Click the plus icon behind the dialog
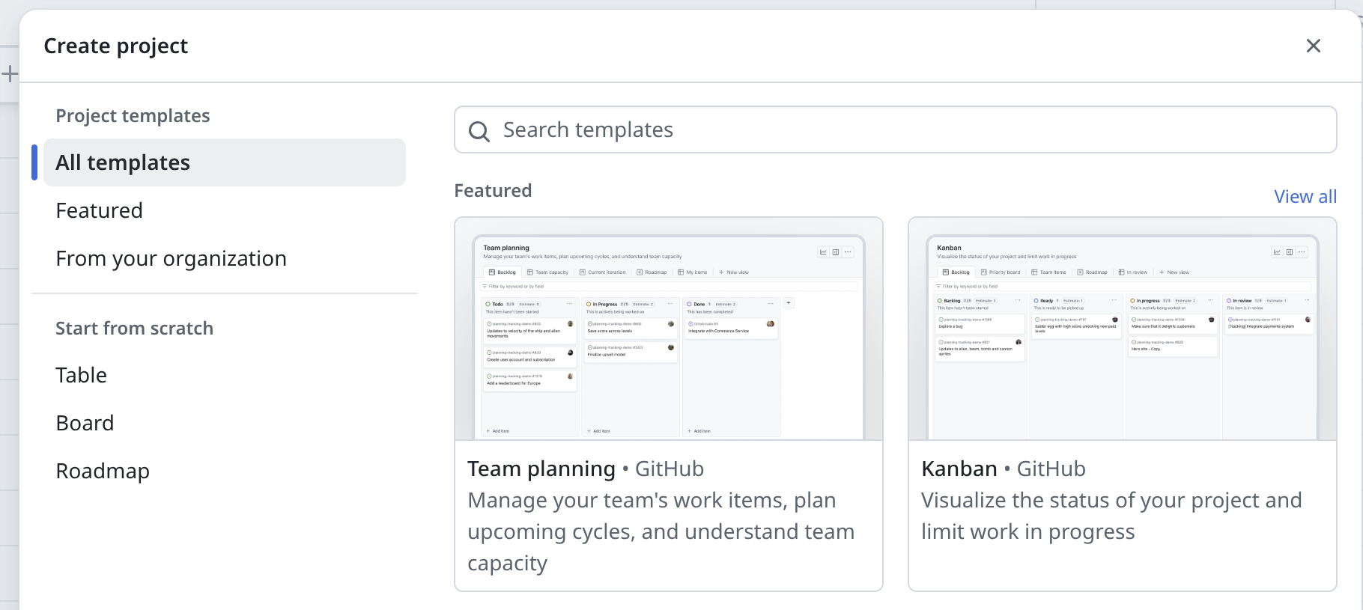The width and height of the screenshot is (1363, 610). tap(10, 73)
